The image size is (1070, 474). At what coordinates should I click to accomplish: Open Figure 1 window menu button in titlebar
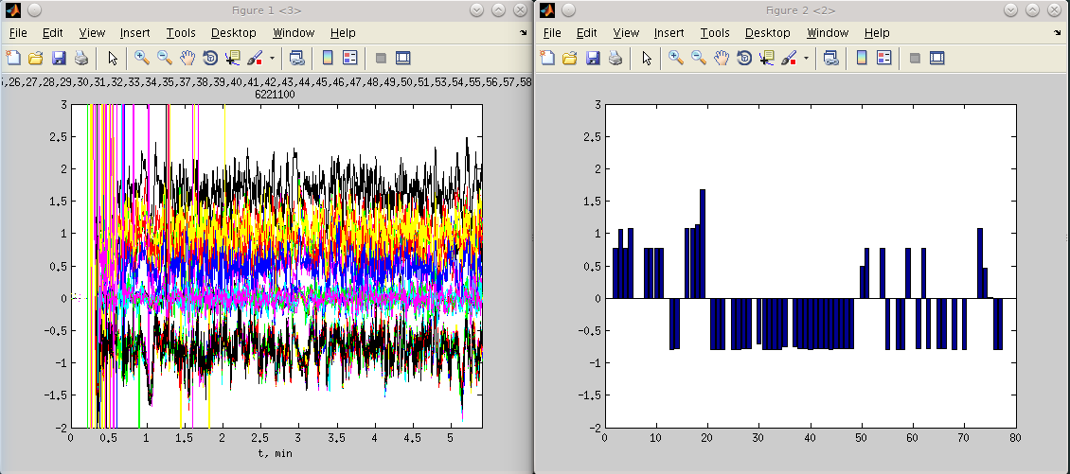[14, 9]
